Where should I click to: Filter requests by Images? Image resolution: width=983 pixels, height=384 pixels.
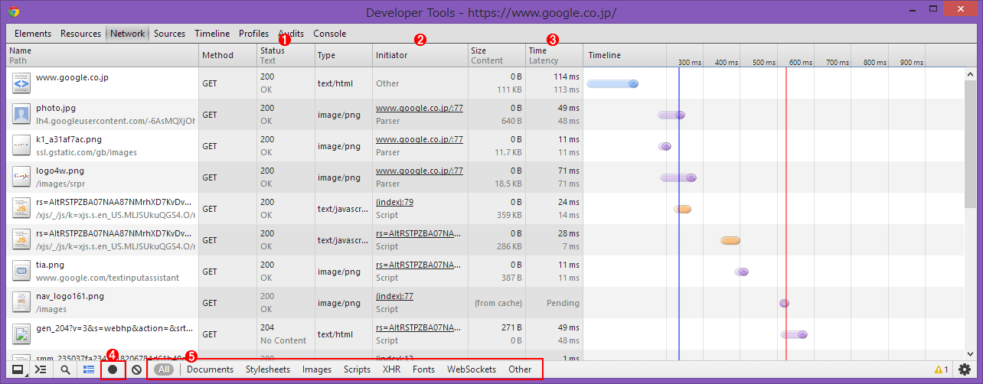(x=317, y=369)
